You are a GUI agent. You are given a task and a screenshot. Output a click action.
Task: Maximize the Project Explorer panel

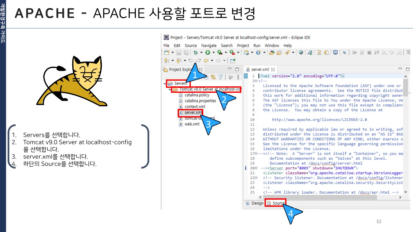(237, 69)
